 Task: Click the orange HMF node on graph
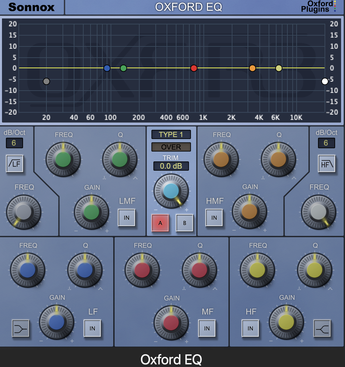252,68
